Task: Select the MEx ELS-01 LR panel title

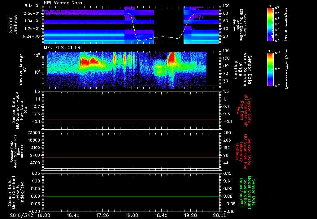Action: pyautogui.click(x=62, y=47)
